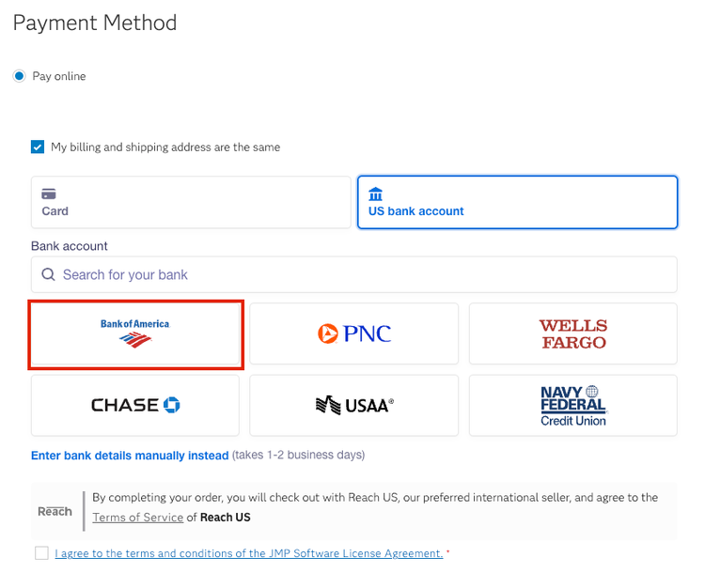Open the Terms of Service link

point(137,518)
